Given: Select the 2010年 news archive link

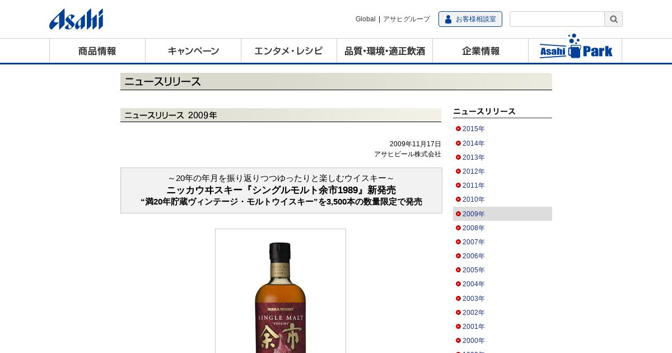Looking at the screenshot, I should pos(474,199).
